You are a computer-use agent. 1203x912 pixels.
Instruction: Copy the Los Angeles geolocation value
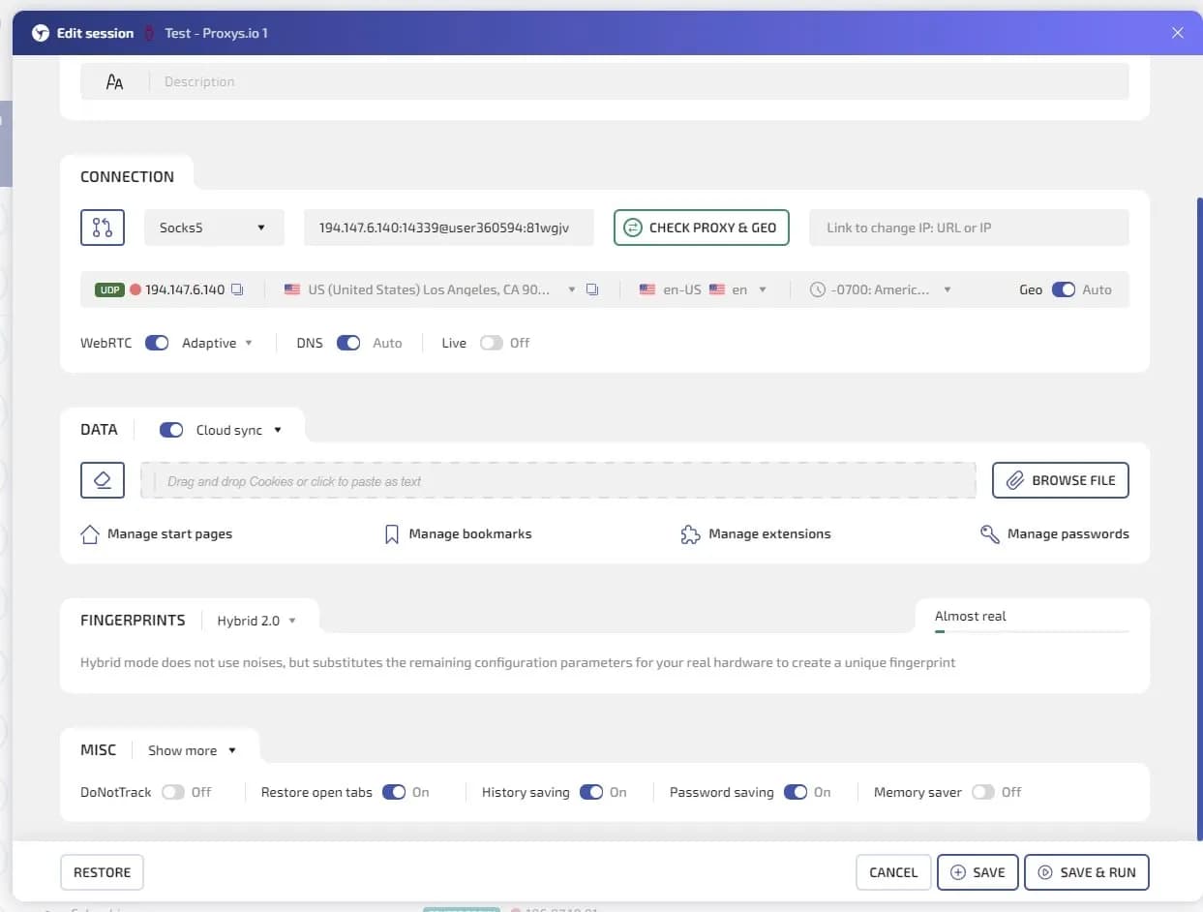pos(593,289)
